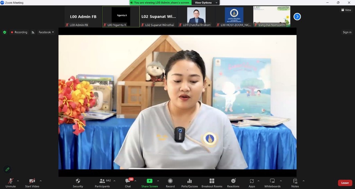Image resolution: width=355 pixels, height=189 pixels.
Task: Open the Facebook live stream dropdown
Action: [46, 32]
